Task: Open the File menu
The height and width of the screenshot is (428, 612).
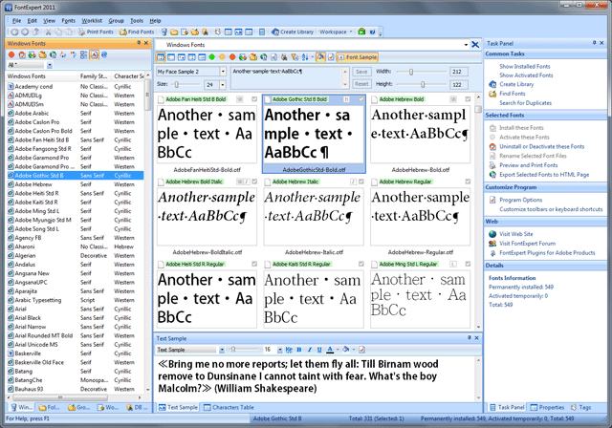Action: pos(16,21)
